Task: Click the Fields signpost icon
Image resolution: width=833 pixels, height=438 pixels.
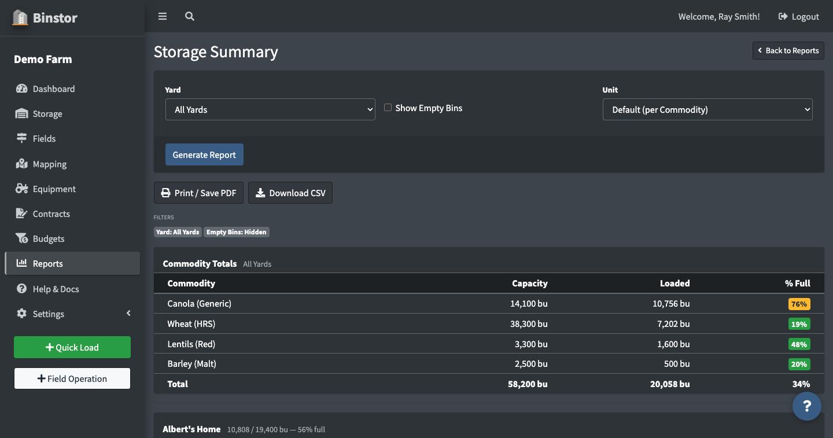Action: coord(21,138)
